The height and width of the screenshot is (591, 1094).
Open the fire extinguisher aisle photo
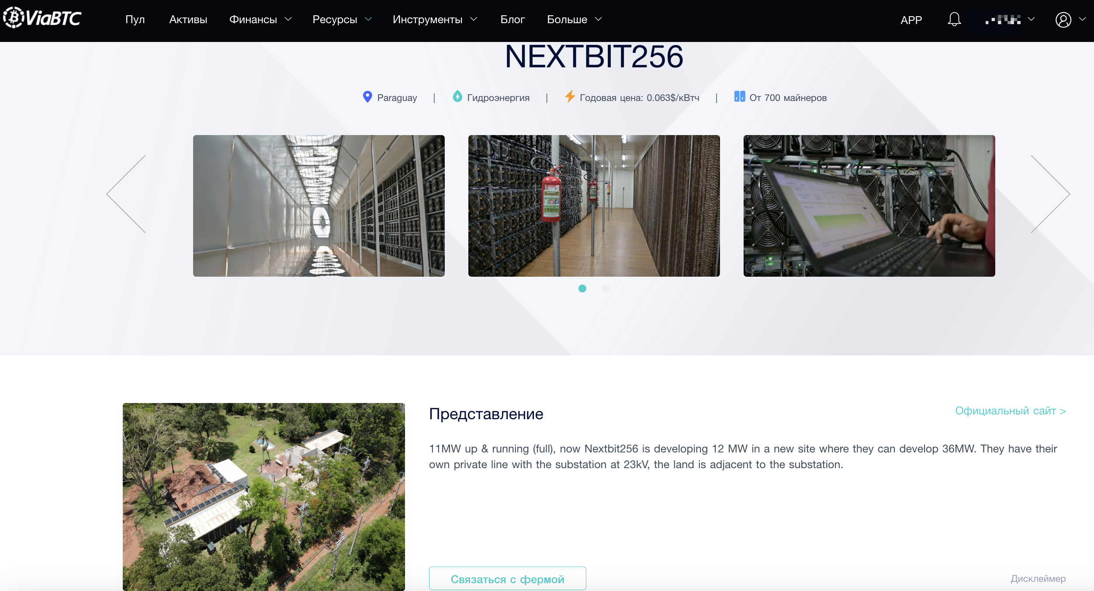click(594, 206)
